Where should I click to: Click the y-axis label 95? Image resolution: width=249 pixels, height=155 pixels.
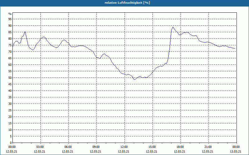pos(10,19)
